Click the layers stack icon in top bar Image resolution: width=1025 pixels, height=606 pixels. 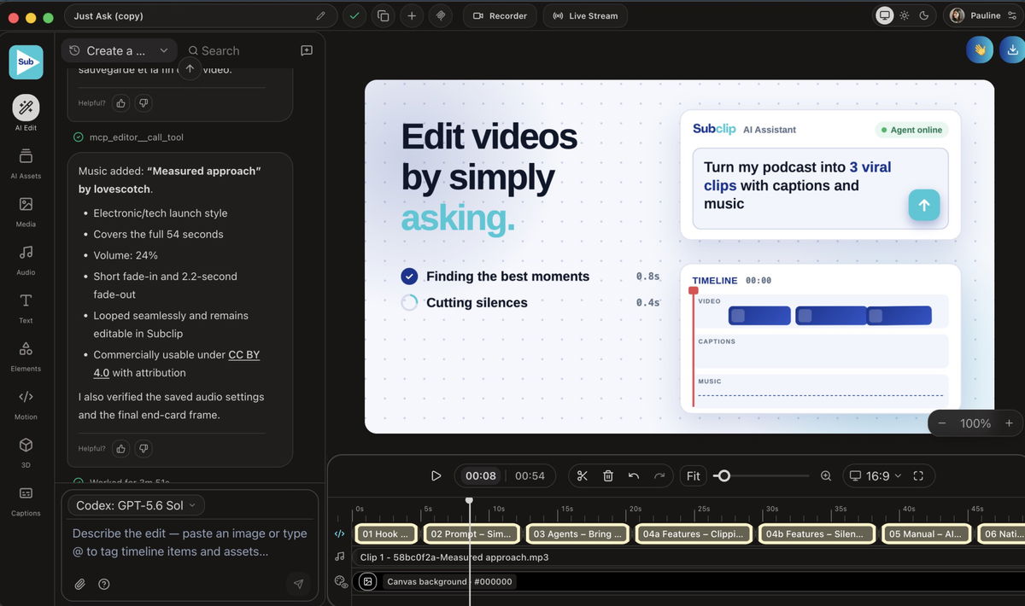click(441, 16)
